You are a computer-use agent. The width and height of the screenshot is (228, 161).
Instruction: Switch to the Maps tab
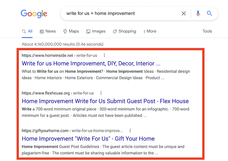pyautogui.click(x=71, y=31)
